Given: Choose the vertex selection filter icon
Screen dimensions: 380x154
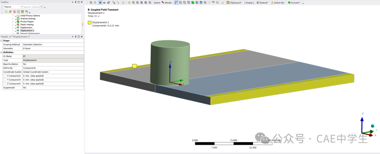Looking at the screenshot, I should 180,3.
